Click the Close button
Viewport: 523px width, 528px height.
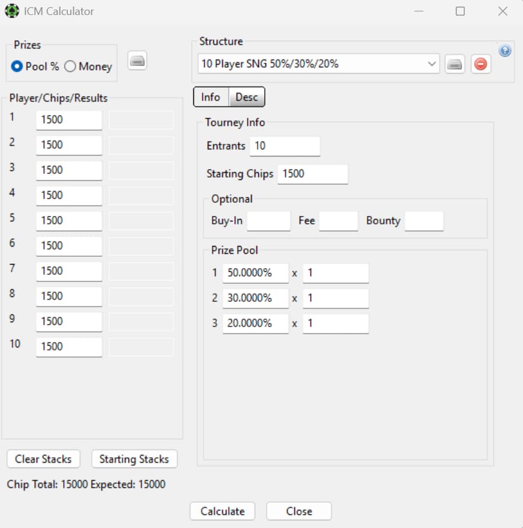tap(298, 511)
